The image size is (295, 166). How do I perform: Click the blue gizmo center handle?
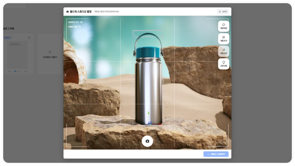[x=150, y=123]
